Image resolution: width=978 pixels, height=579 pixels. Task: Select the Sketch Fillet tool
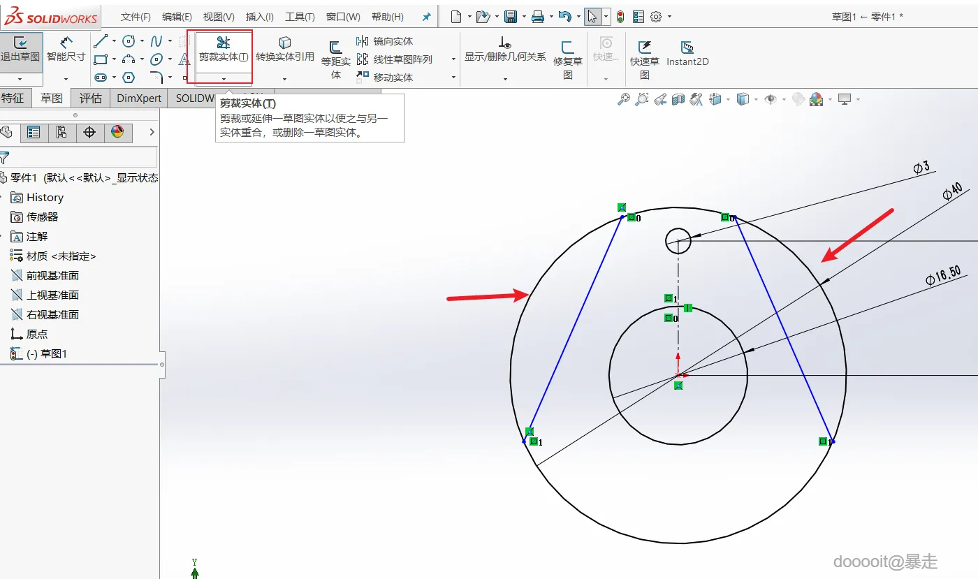pos(156,78)
